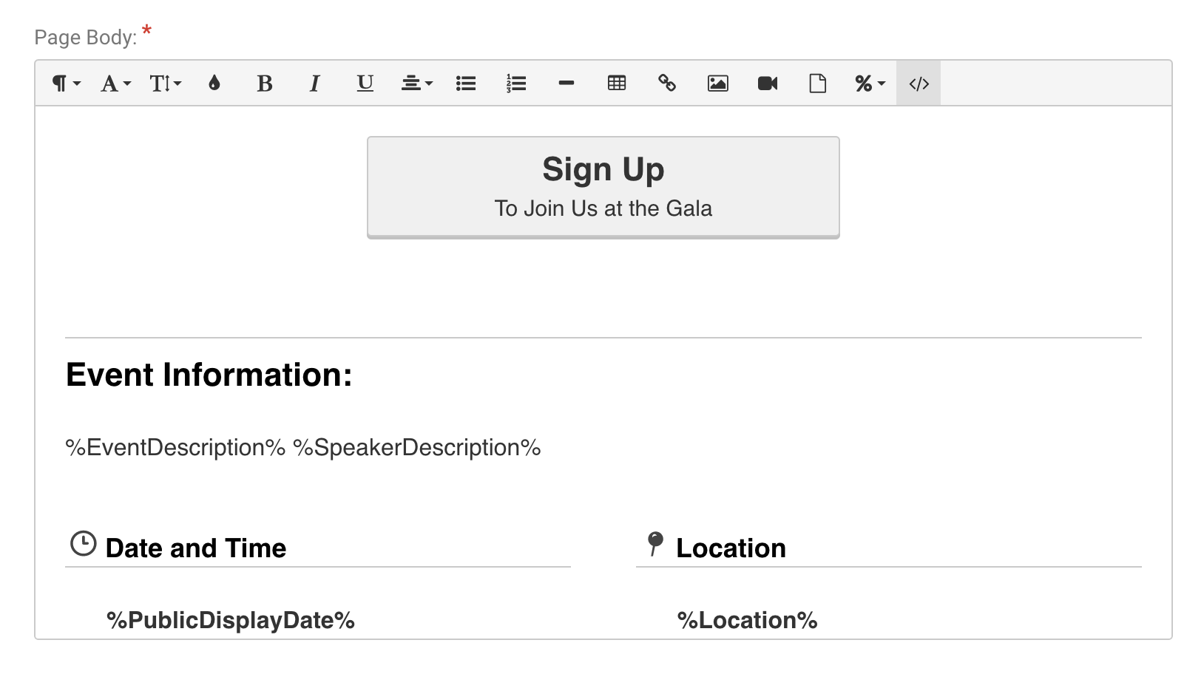
Task: Click the insert video icon
Action: click(x=768, y=84)
